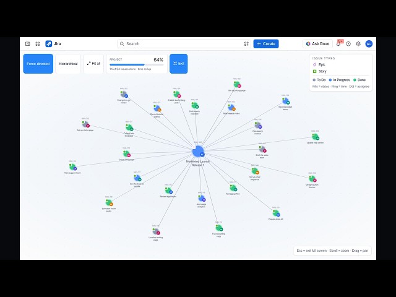The height and width of the screenshot is (297, 396).
Task: Click the Epic issue type legend entry
Action: point(319,64)
